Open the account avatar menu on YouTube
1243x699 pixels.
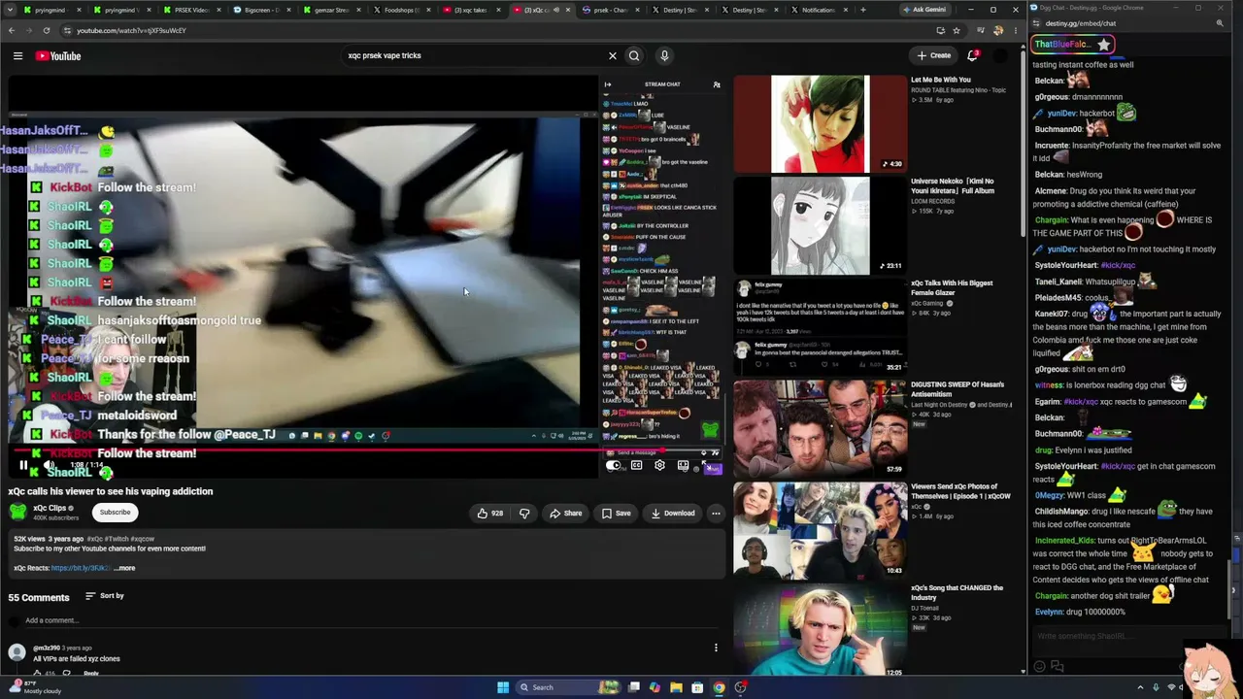[999, 55]
